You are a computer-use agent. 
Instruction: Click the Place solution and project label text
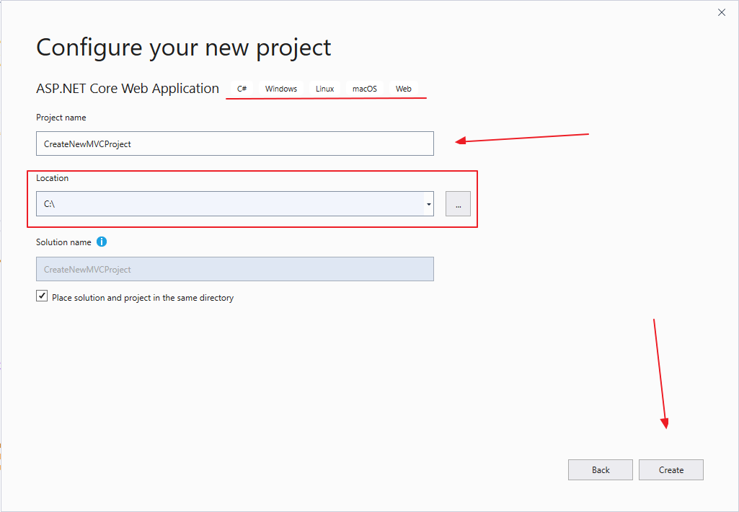pos(143,298)
